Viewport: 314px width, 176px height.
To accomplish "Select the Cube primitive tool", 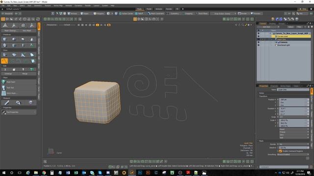I will pyautogui.click(x=4, y=39).
